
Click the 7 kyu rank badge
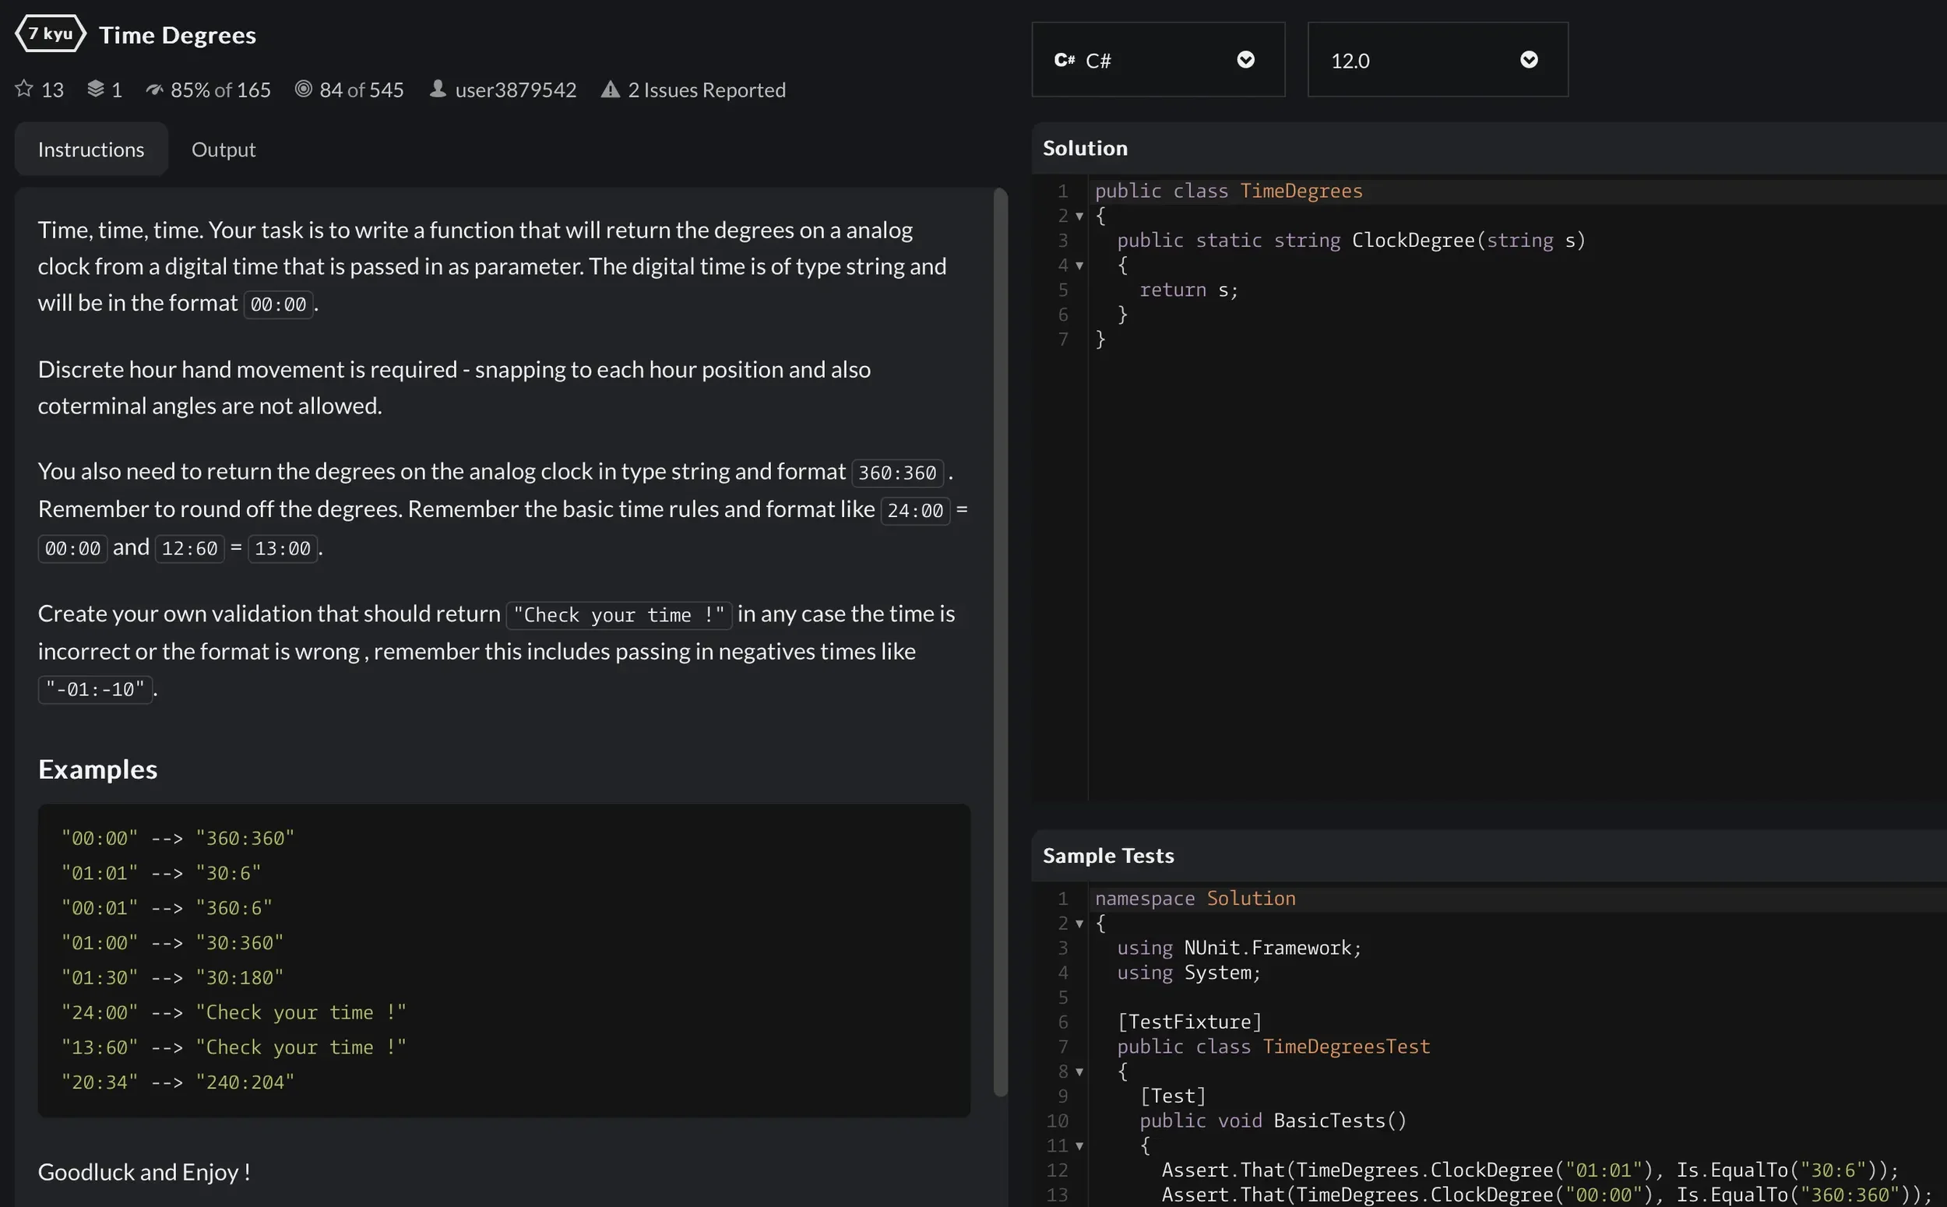tap(51, 33)
